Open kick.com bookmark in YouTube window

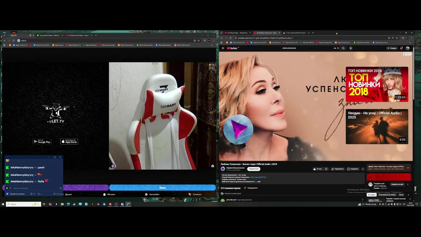(x=362, y=42)
